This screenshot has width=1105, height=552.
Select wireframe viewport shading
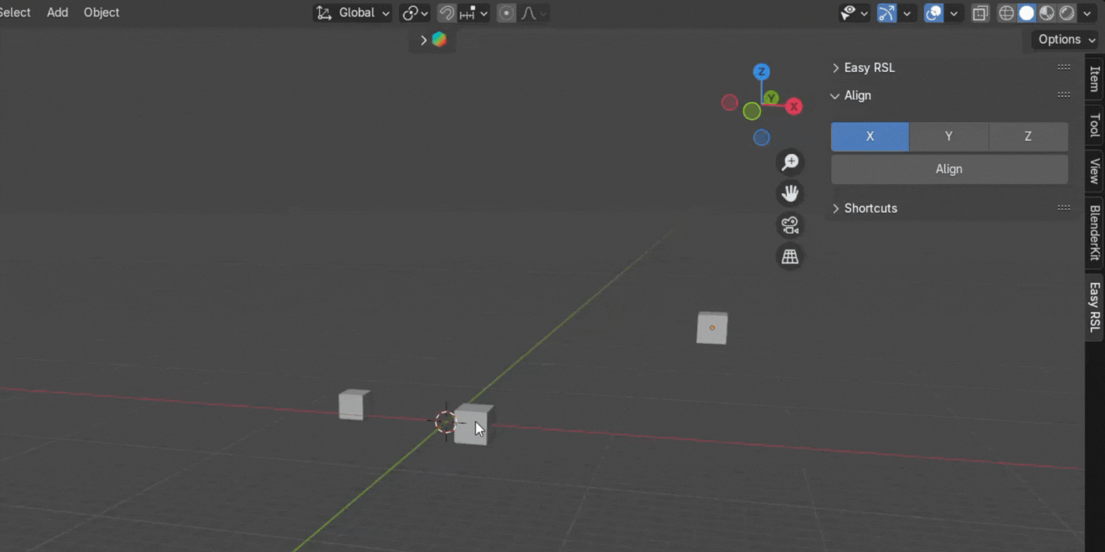(x=1006, y=13)
